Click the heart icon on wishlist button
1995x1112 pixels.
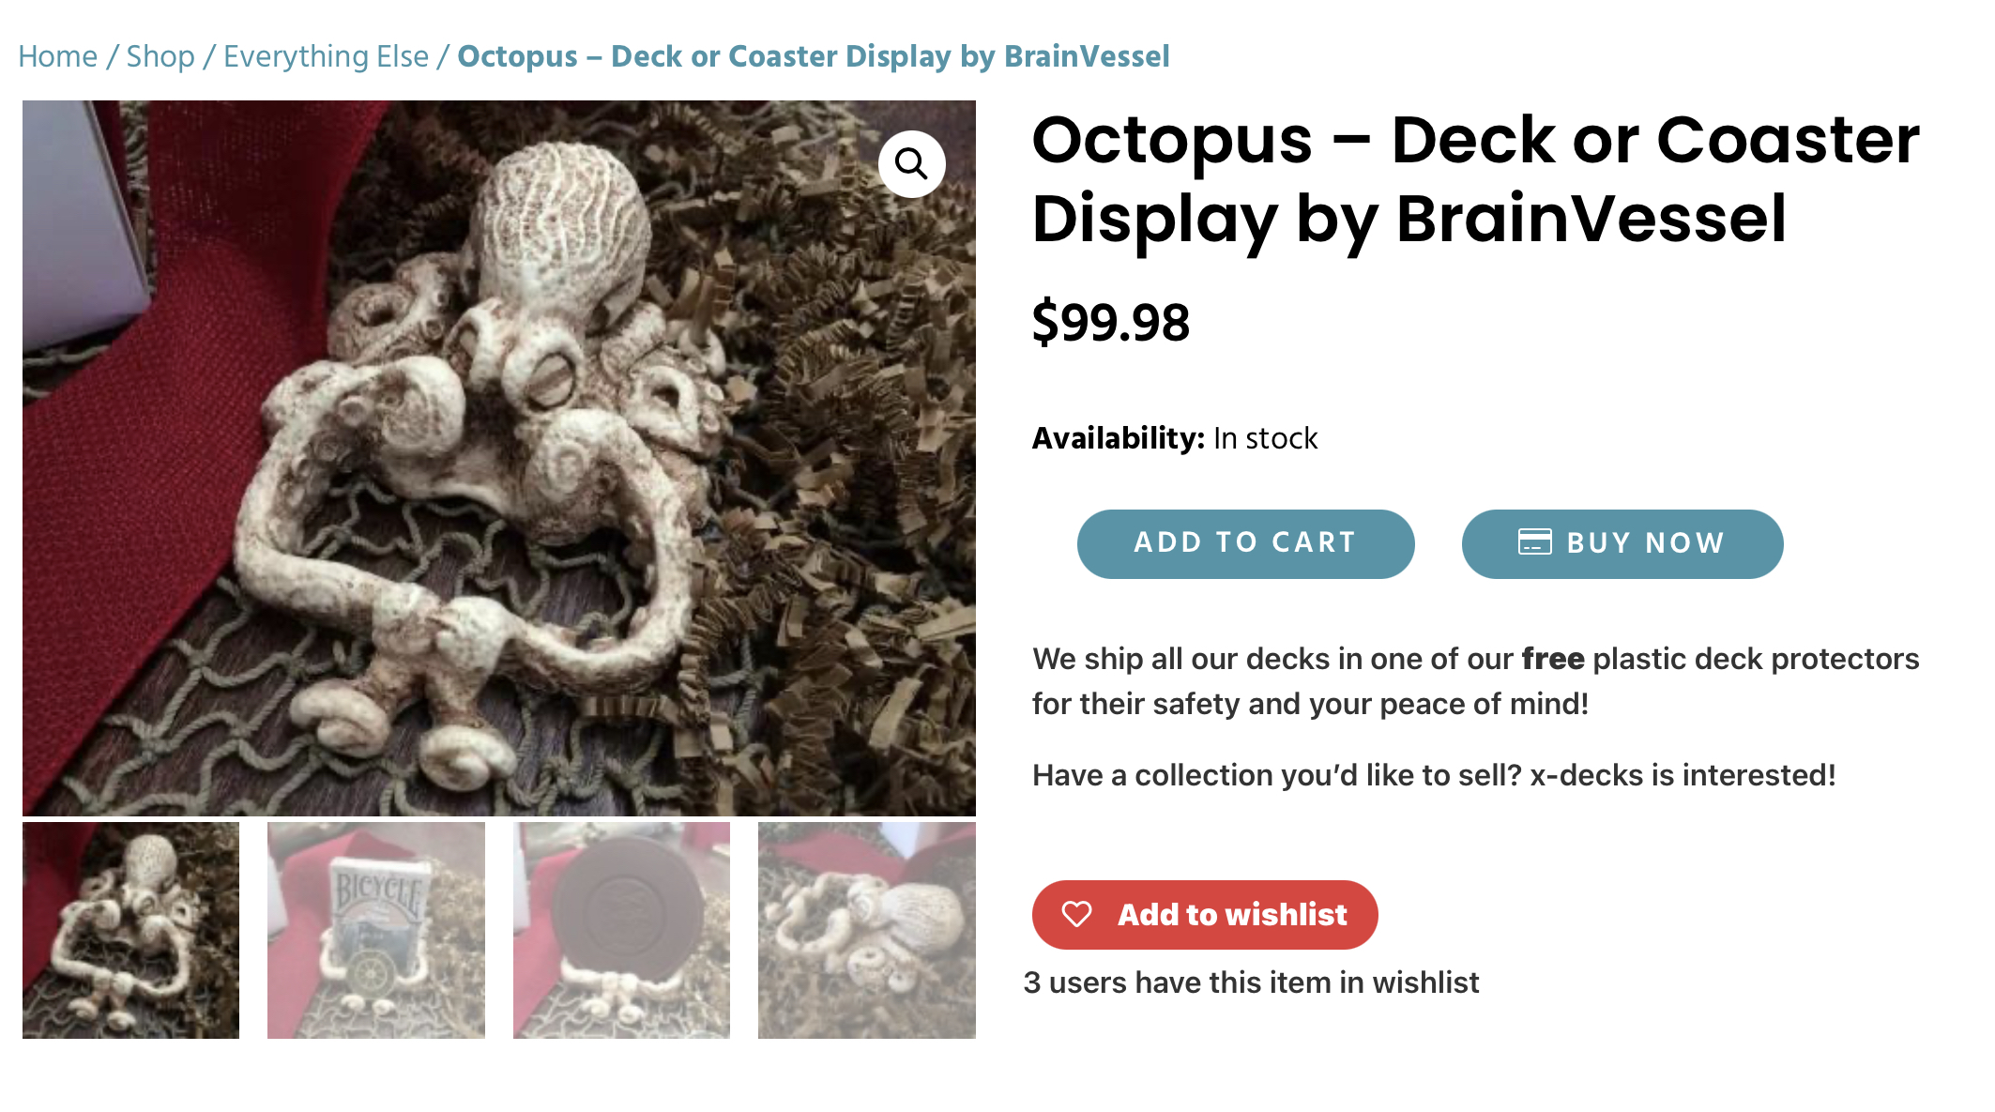pos(1076,914)
